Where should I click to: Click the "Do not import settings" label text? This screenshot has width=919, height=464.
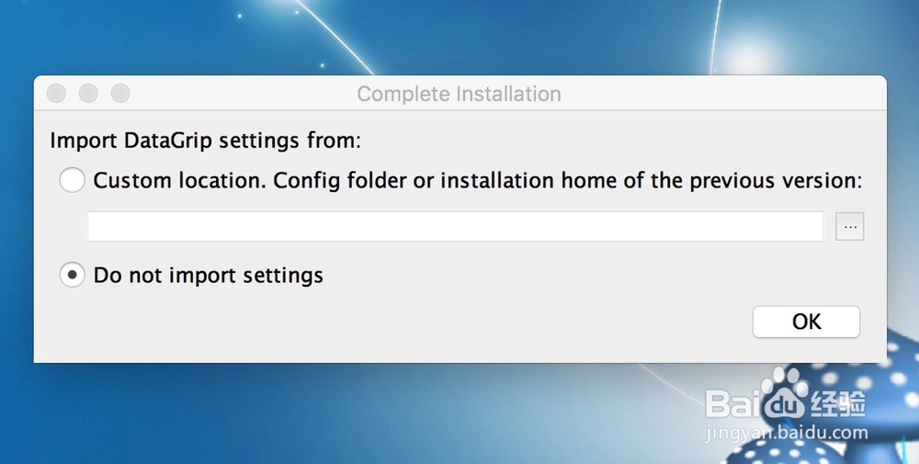(209, 275)
